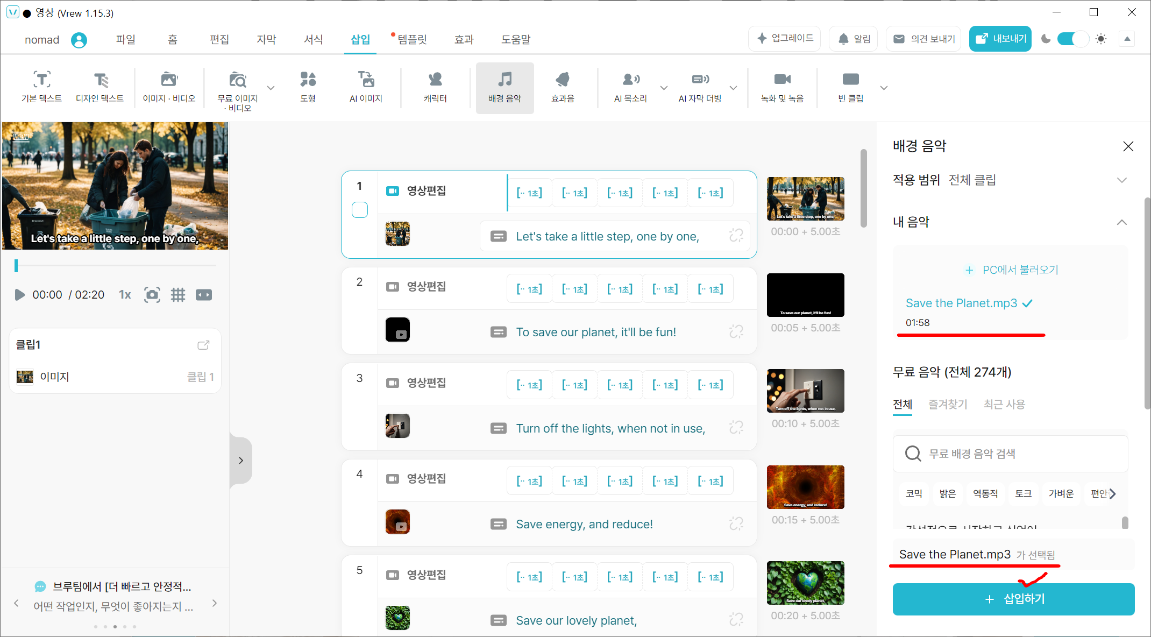Image resolution: width=1151 pixels, height=637 pixels.
Task: Switch to the 즐겨찾기 music tab
Action: tap(948, 404)
